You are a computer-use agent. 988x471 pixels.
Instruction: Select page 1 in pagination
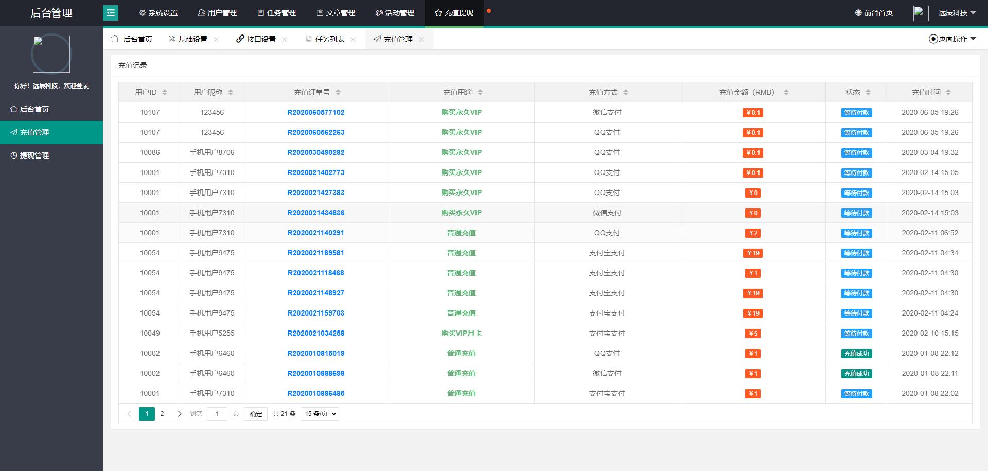(x=147, y=414)
